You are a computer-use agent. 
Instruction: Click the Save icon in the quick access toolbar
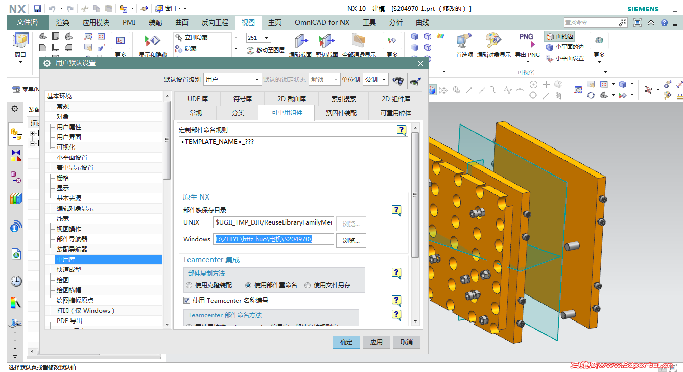tap(37, 9)
